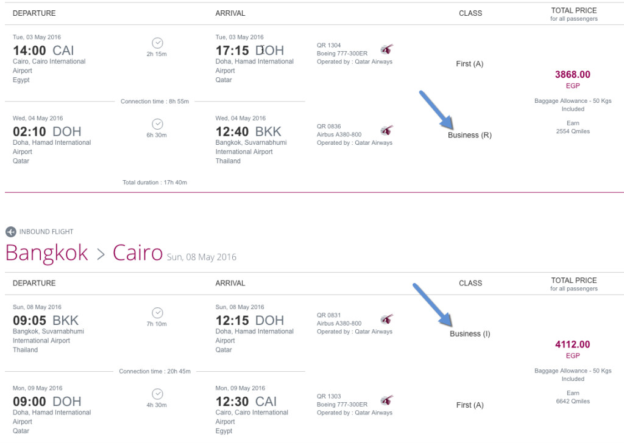Click the clock icon above 7h 10m duration
The height and width of the screenshot is (443, 624).
tap(158, 313)
